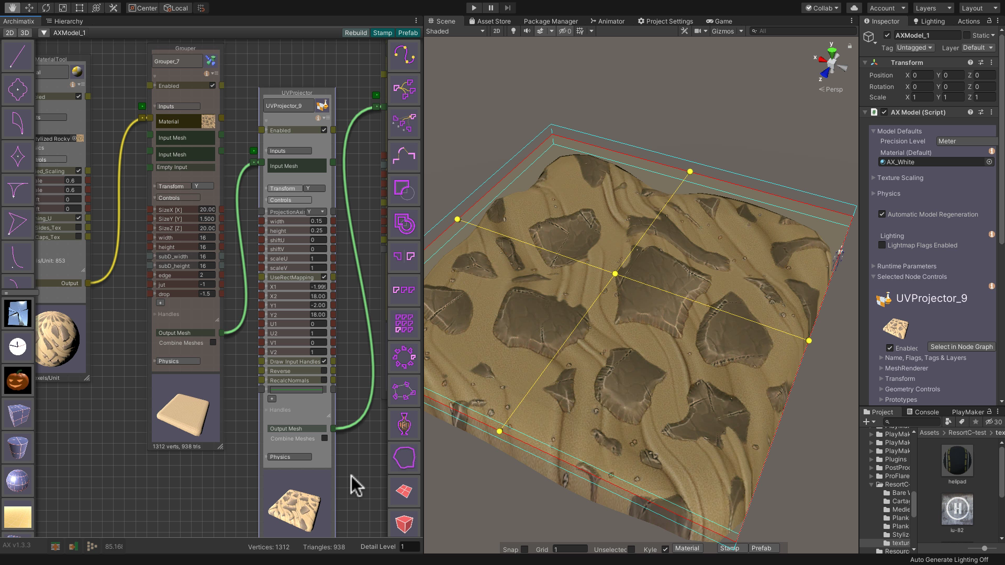Viewport: 1005px width, 565px height.
Task: Click the radial repeater node icon
Action: [404, 357]
